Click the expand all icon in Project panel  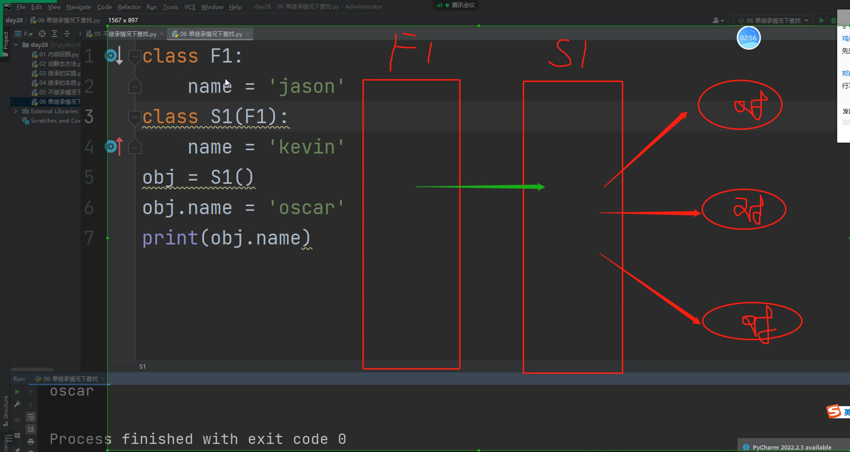click(x=55, y=34)
